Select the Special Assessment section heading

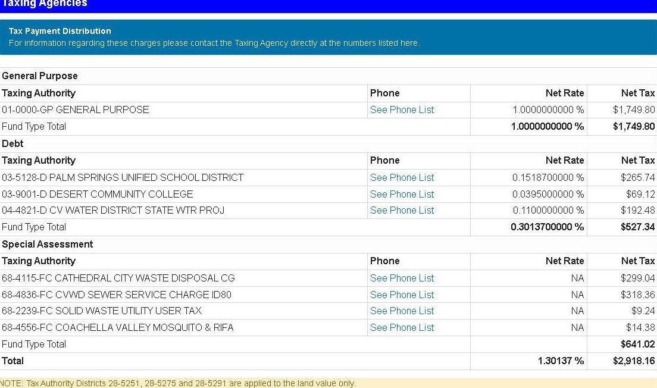tap(48, 244)
